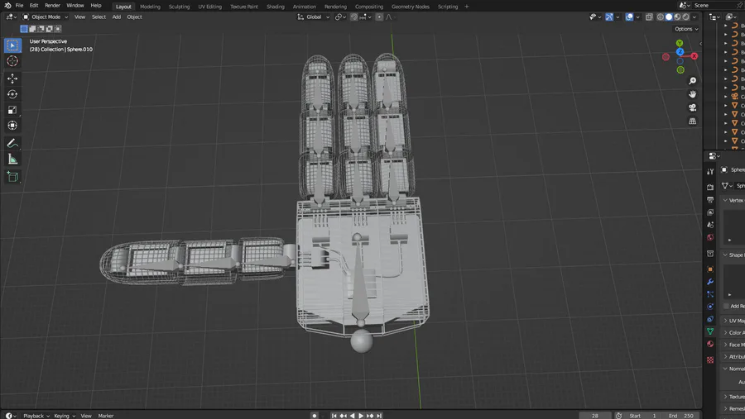Expand the Attributes panel
This screenshot has width=745, height=419.
pyautogui.click(x=733, y=356)
